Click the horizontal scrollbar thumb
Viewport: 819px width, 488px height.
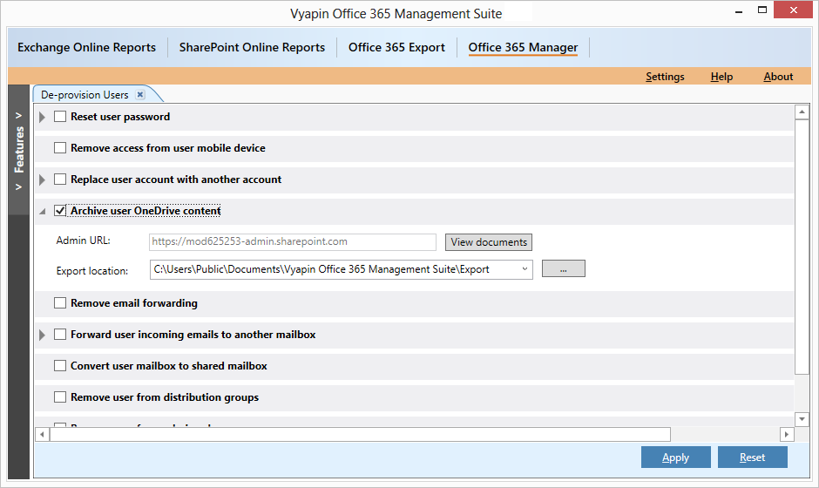coord(360,434)
